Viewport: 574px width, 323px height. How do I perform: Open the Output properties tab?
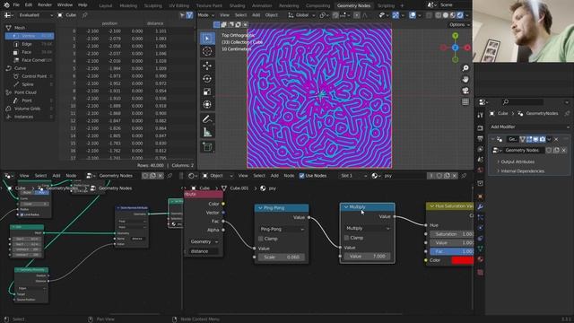481,138
